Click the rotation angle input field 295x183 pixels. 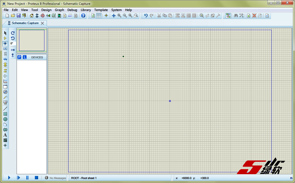(x=13, y=44)
